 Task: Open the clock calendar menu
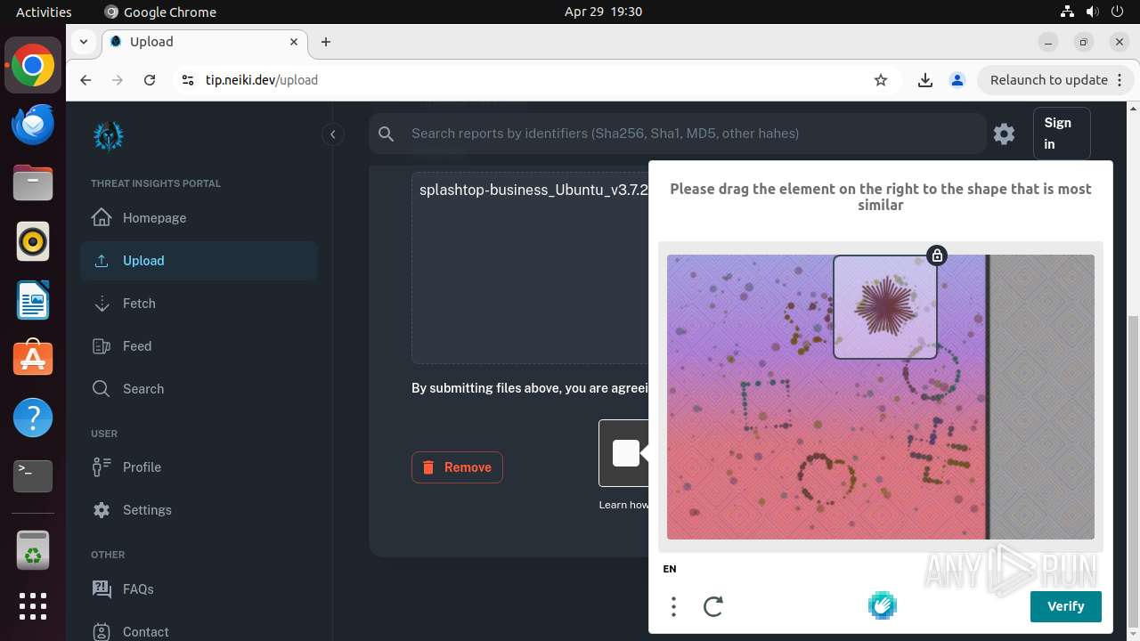(603, 12)
